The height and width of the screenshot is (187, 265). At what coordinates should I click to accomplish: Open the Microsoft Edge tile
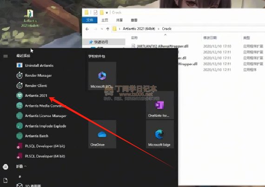160,134
